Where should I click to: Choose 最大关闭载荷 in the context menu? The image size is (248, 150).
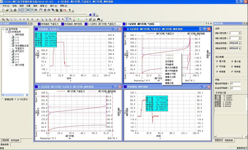click(x=171, y=68)
